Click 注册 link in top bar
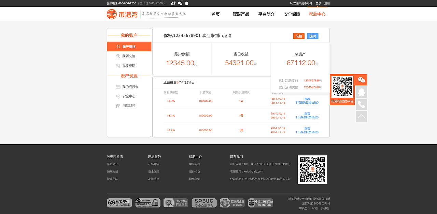 coord(327,3)
